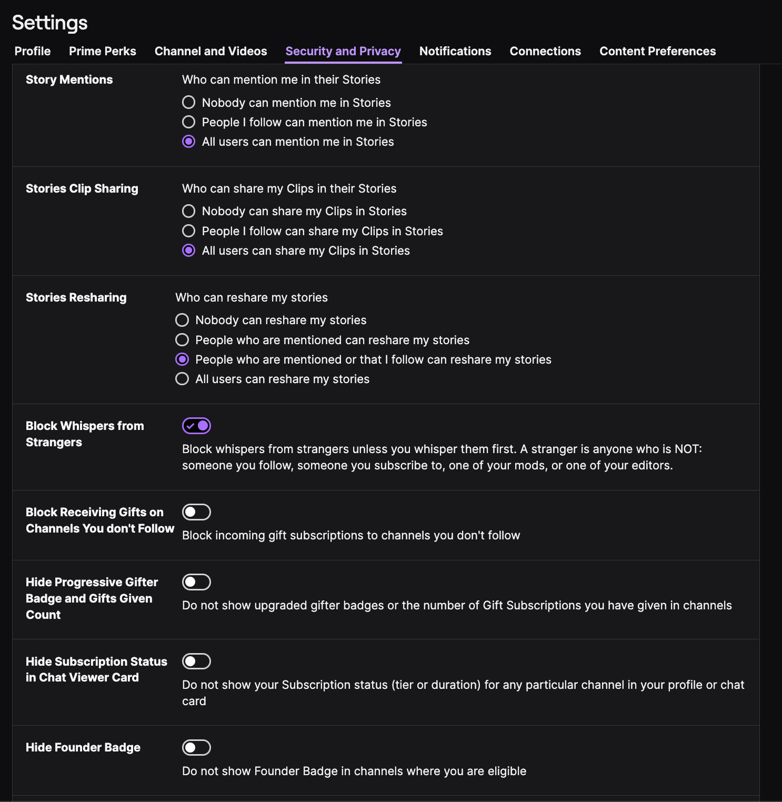Open the Channel and Videos tab
The height and width of the screenshot is (802, 782).
(x=210, y=51)
